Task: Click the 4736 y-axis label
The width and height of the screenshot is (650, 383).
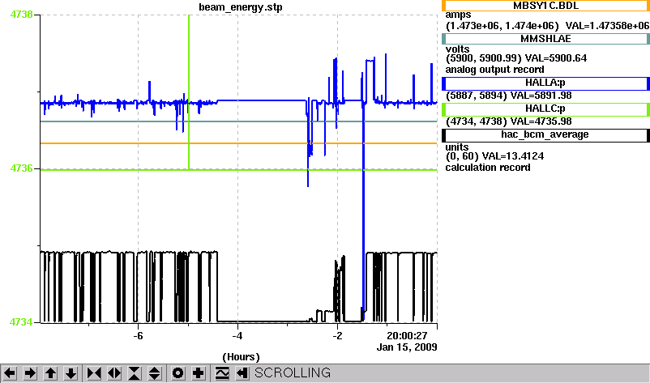Action: [x=21, y=168]
